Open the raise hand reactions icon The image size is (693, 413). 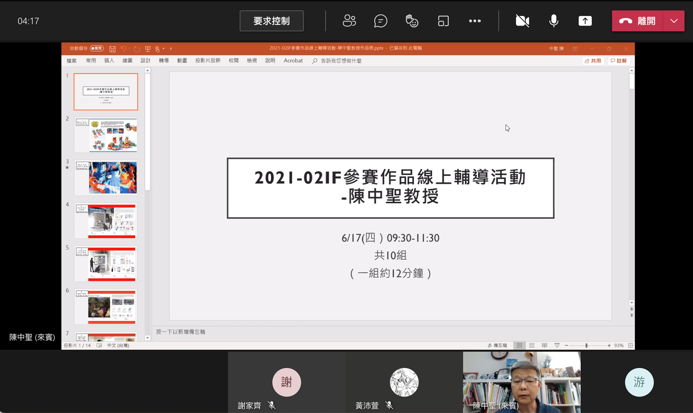click(412, 21)
